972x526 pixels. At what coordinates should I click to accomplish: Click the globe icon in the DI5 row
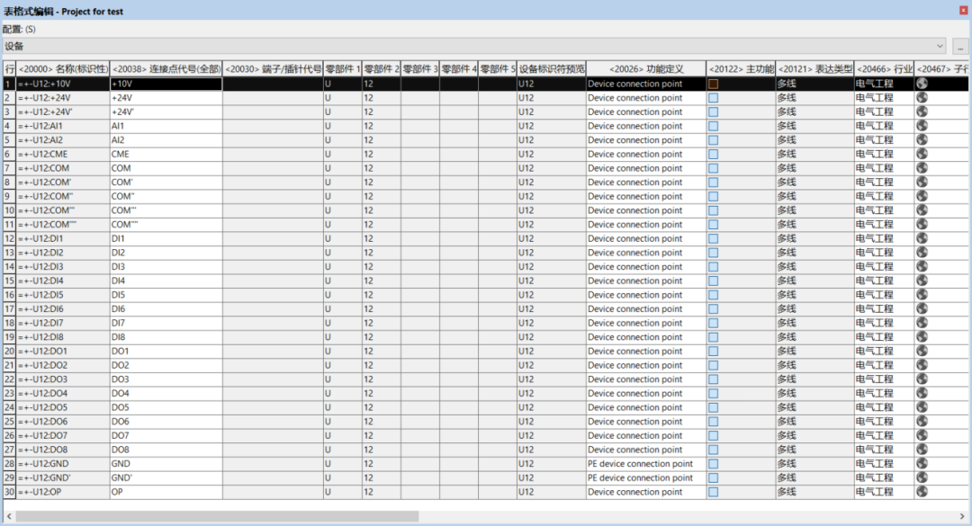click(922, 294)
